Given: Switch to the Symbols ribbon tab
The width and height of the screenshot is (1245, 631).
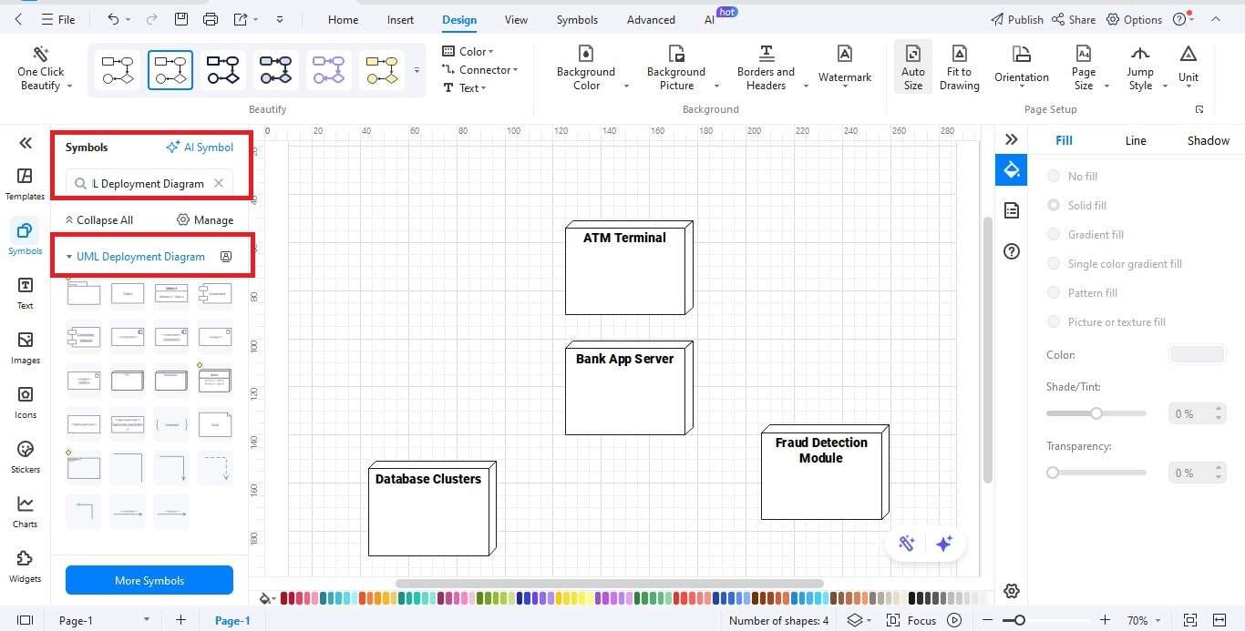Looking at the screenshot, I should 577,19.
